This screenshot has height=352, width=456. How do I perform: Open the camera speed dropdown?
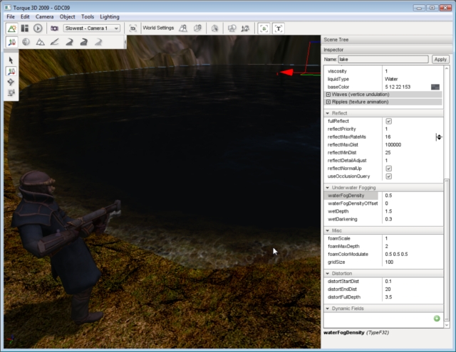[92, 28]
